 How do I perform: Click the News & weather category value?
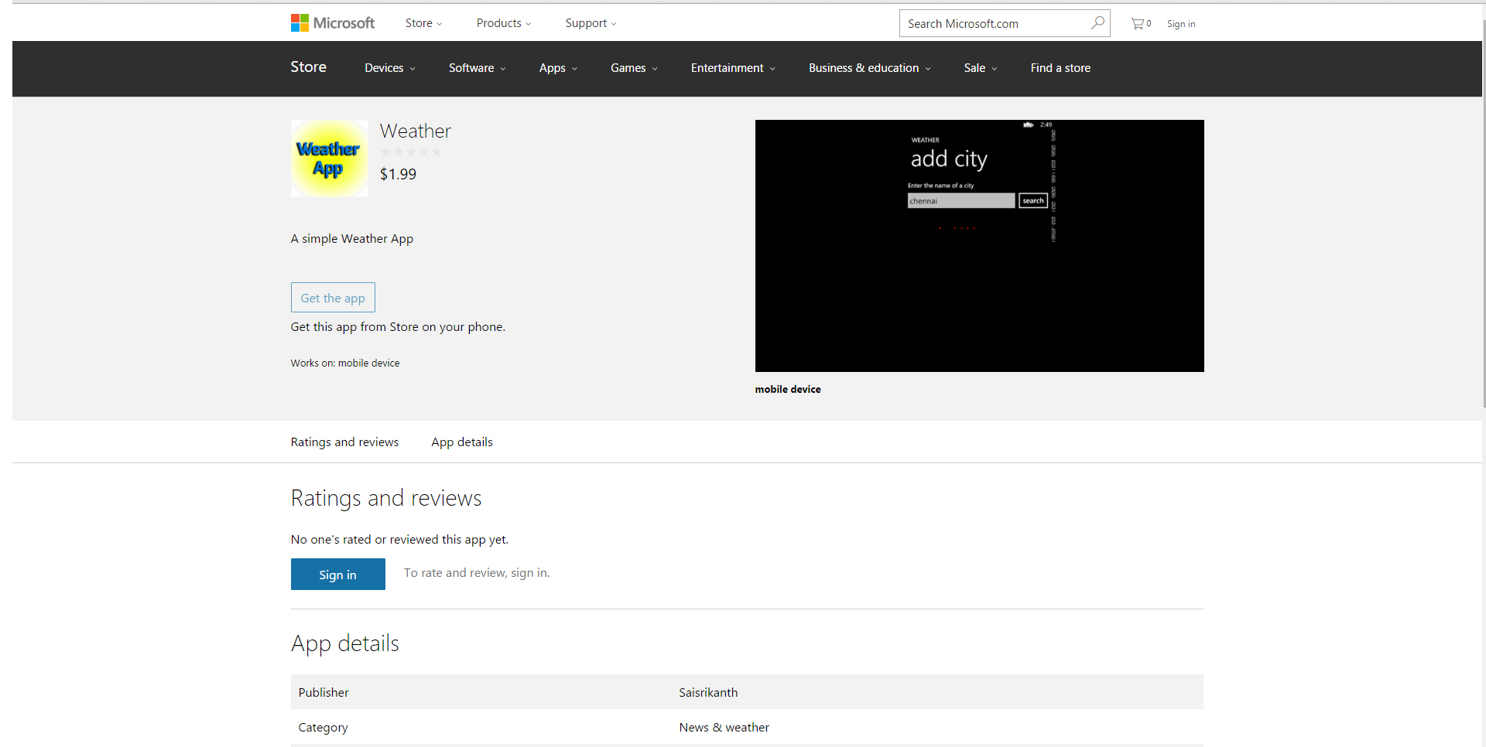click(724, 728)
